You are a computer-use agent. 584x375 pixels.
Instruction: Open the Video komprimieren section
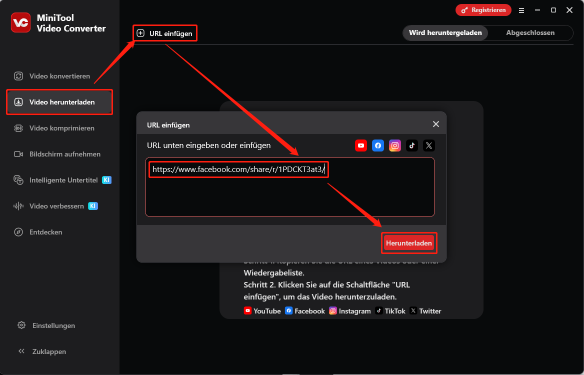(59, 128)
